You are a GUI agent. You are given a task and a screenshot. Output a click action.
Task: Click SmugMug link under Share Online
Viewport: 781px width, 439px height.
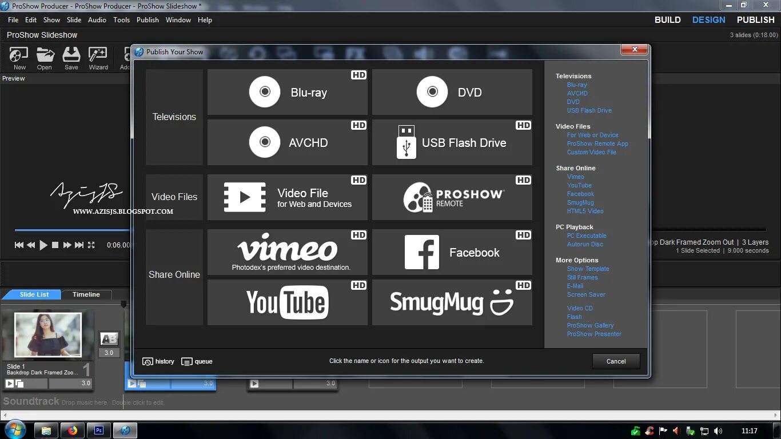[580, 202]
